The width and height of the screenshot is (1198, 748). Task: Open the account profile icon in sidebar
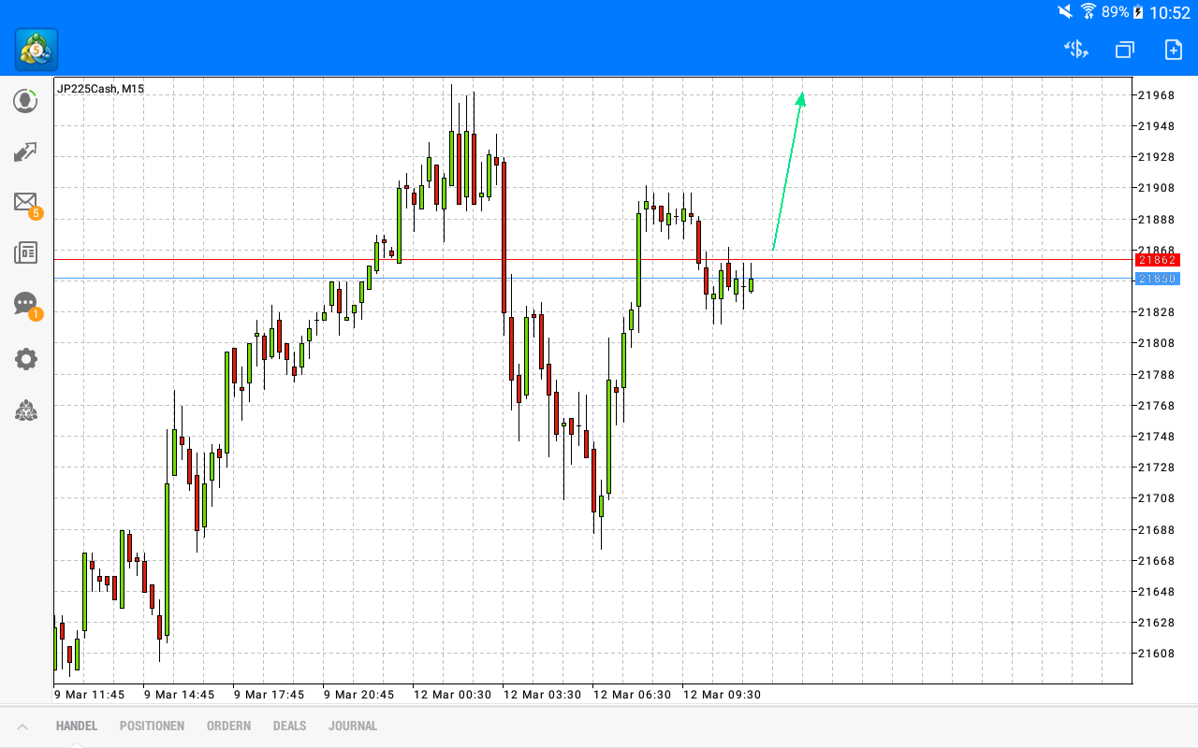coord(25,101)
